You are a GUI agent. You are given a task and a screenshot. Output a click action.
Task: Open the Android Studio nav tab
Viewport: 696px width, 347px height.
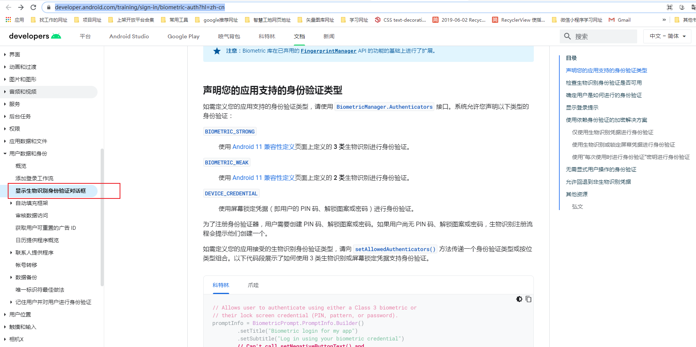[x=129, y=36]
